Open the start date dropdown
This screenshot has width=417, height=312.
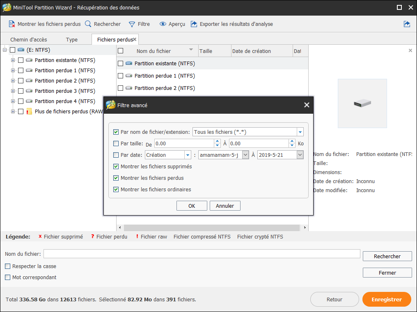click(x=245, y=155)
